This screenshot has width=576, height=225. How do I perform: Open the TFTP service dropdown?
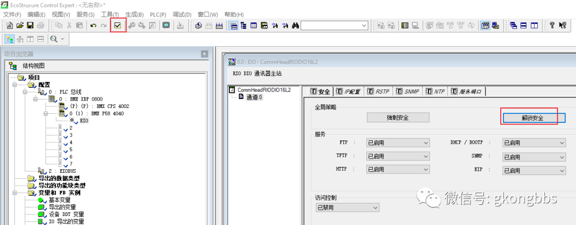pos(398,156)
